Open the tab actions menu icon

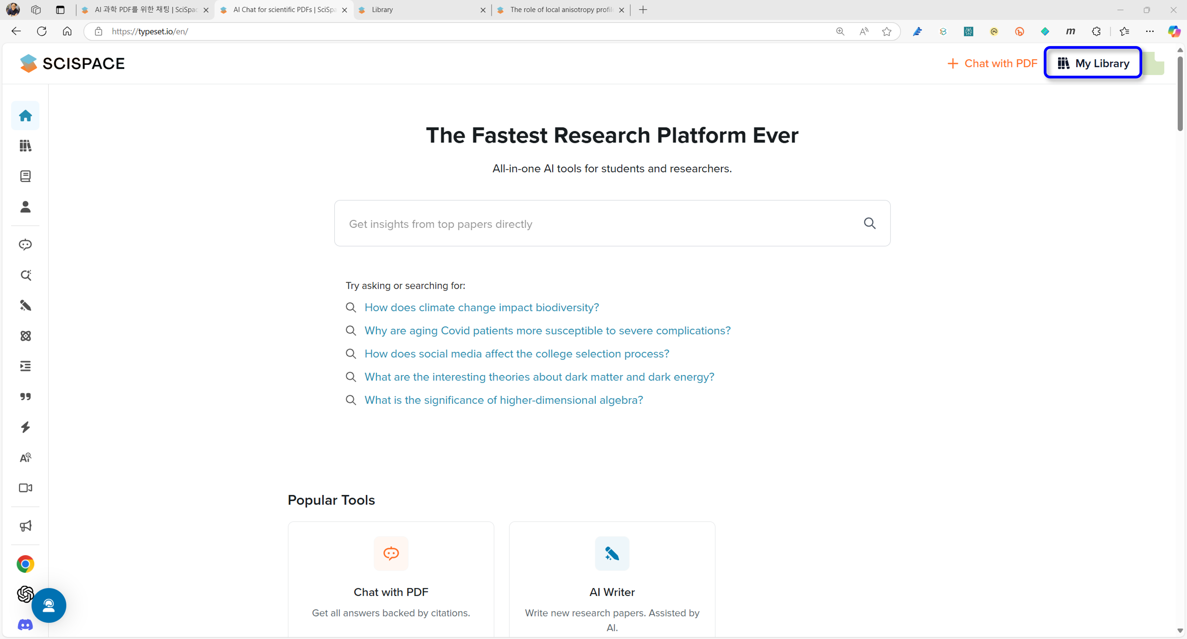tap(60, 10)
